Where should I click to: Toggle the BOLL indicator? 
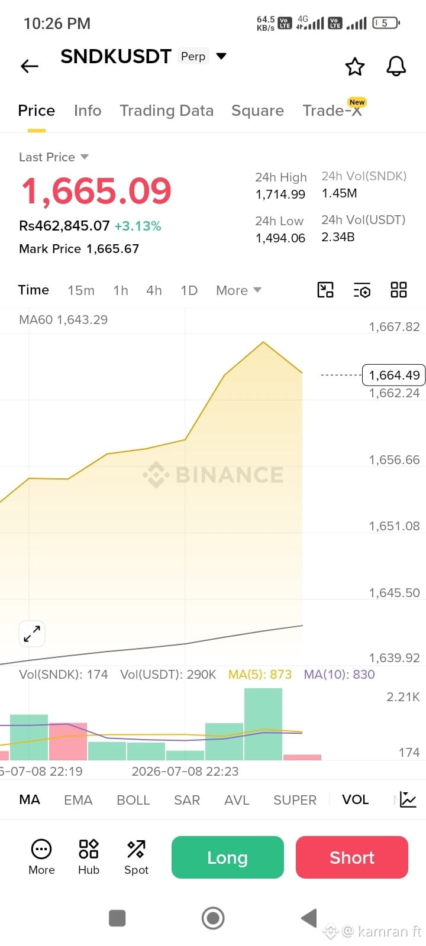pyautogui.click(x=133, y=800)
